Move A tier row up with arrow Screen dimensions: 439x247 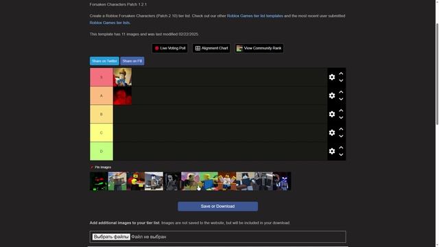coord(341,92)
